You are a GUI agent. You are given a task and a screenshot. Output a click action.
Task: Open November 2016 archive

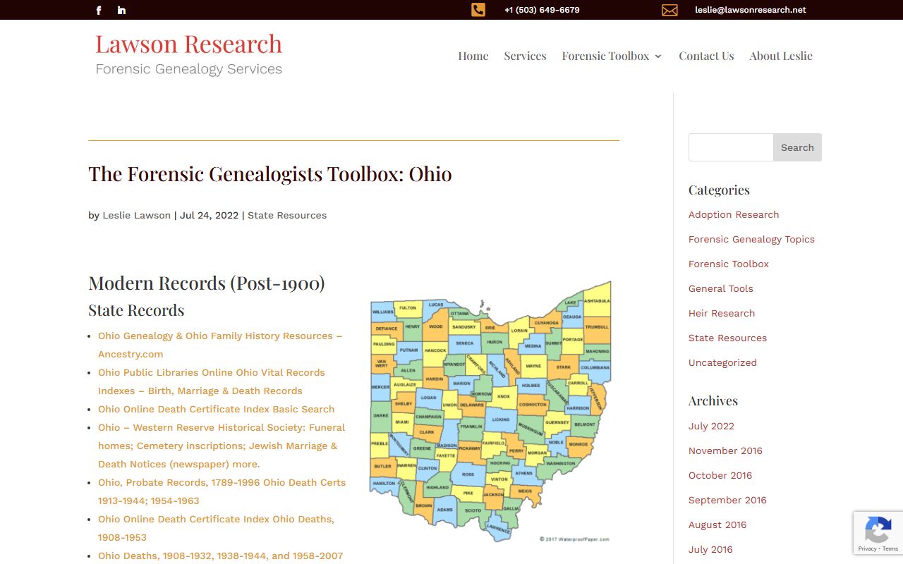725,450
